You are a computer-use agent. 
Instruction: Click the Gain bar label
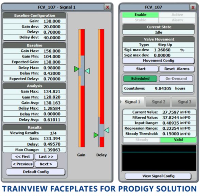(81, 155)
